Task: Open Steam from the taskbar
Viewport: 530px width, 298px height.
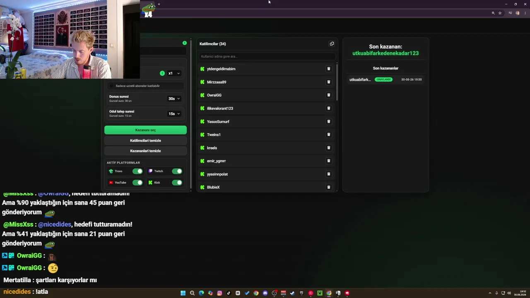Action: (x=292, y=293)
